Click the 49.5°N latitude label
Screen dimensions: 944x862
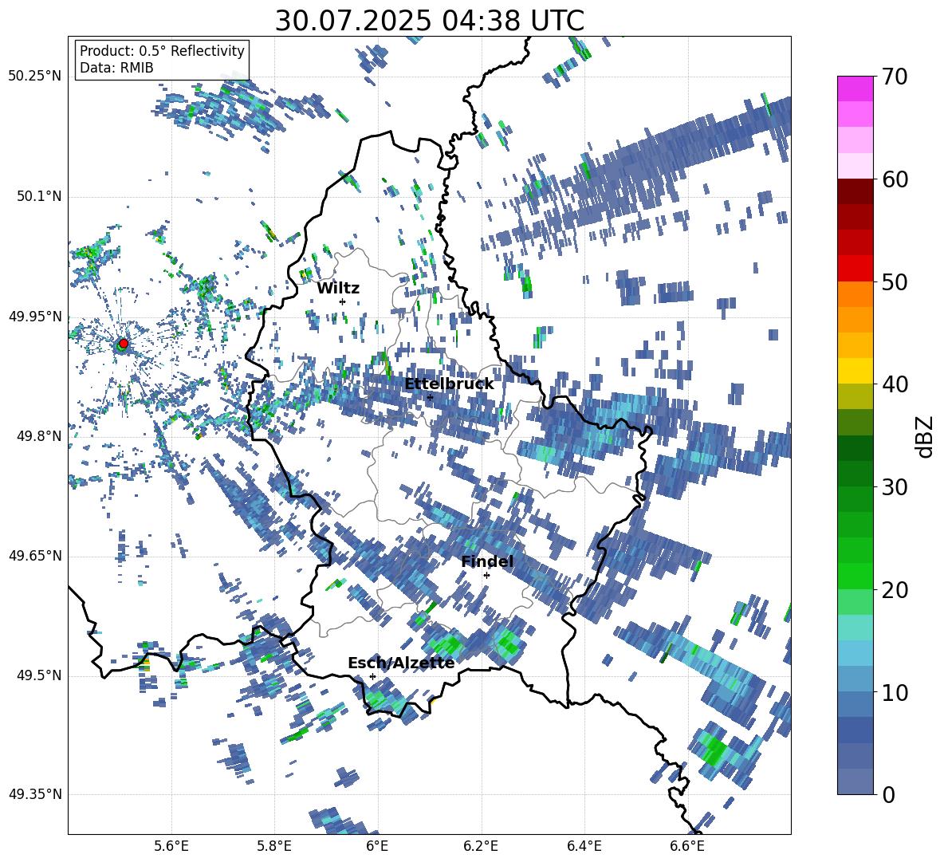[38, 675]
